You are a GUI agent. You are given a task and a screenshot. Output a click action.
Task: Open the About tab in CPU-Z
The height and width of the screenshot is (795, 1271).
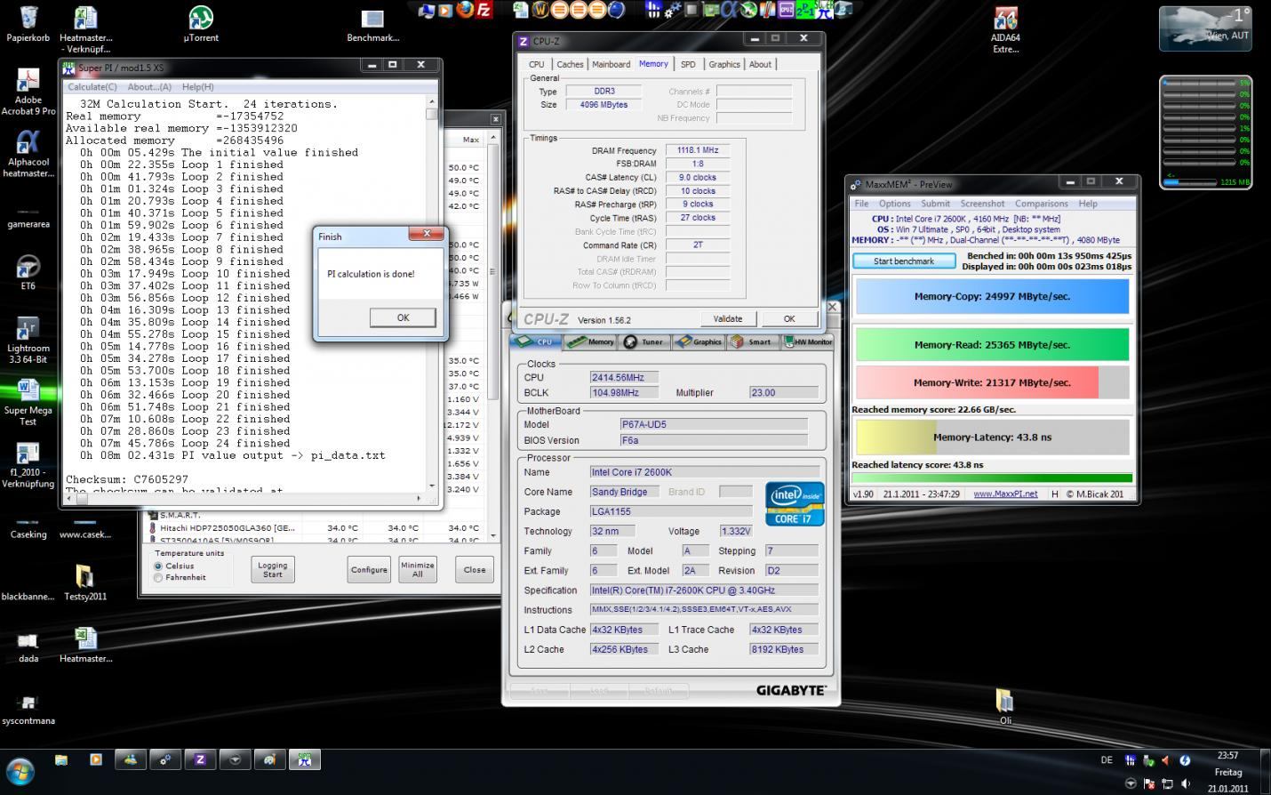(x=760, y=64)
